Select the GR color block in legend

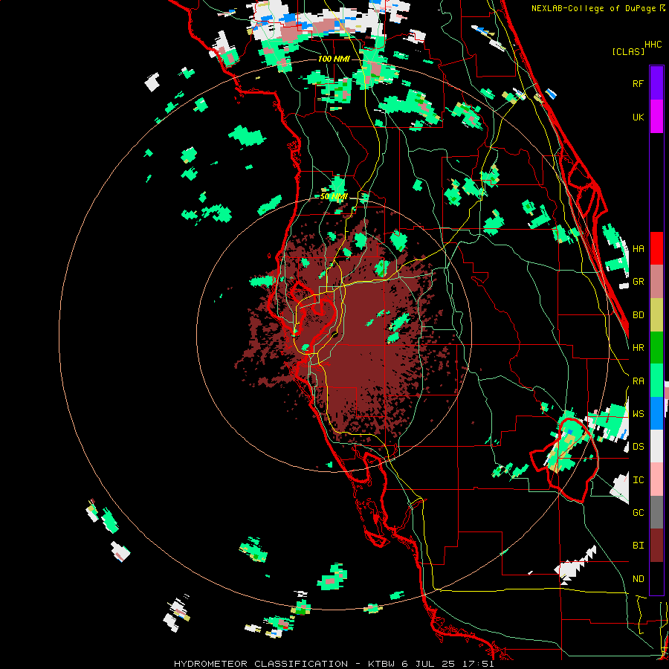[x=656, y=282]
